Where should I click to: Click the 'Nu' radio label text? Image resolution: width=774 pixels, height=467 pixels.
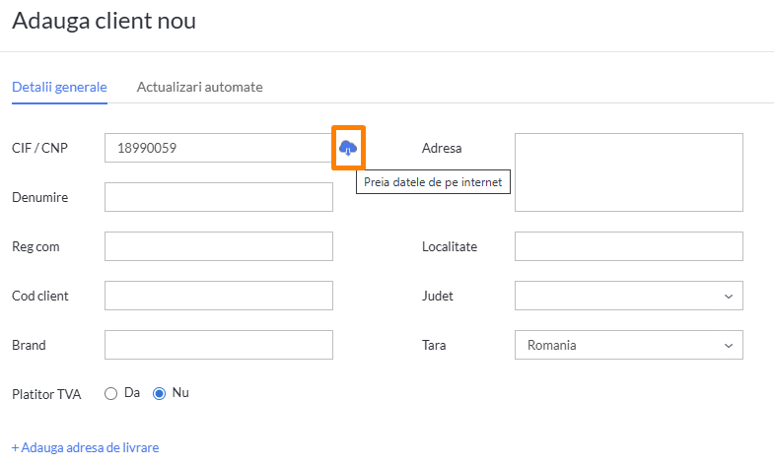(x=180, y=392)
